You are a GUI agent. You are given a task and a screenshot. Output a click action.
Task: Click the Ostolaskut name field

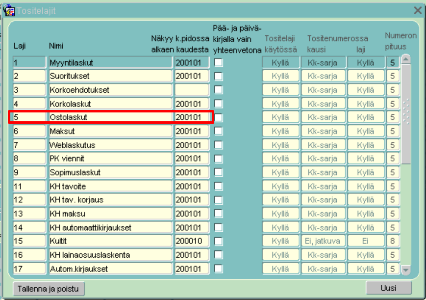click(x=111, y=117)
